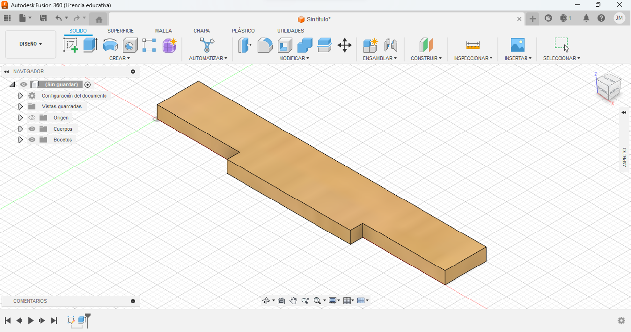
Task: Hide the Cuerpos folder visibility
Action: [32, 129]
